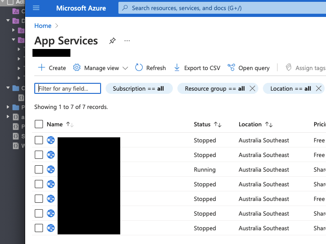Open the Location == all filter
326x244 pixels.
point(290,88)
